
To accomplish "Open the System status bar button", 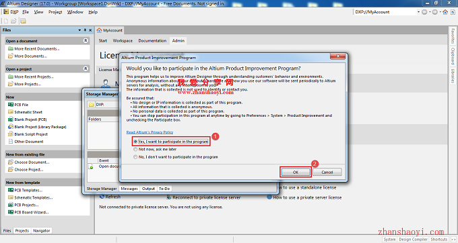I will [389, 239].
